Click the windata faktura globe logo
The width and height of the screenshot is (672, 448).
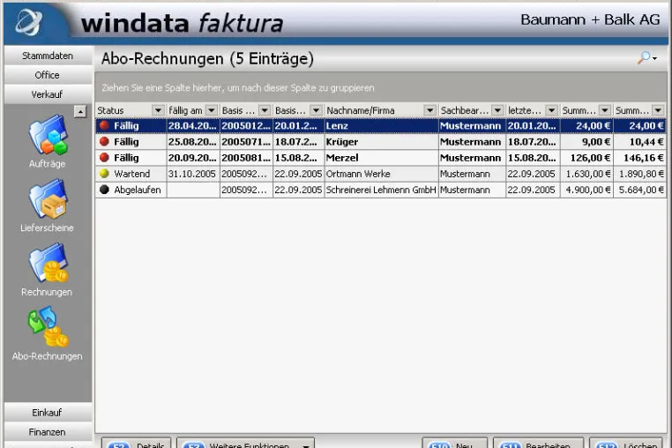pos(29,21)
